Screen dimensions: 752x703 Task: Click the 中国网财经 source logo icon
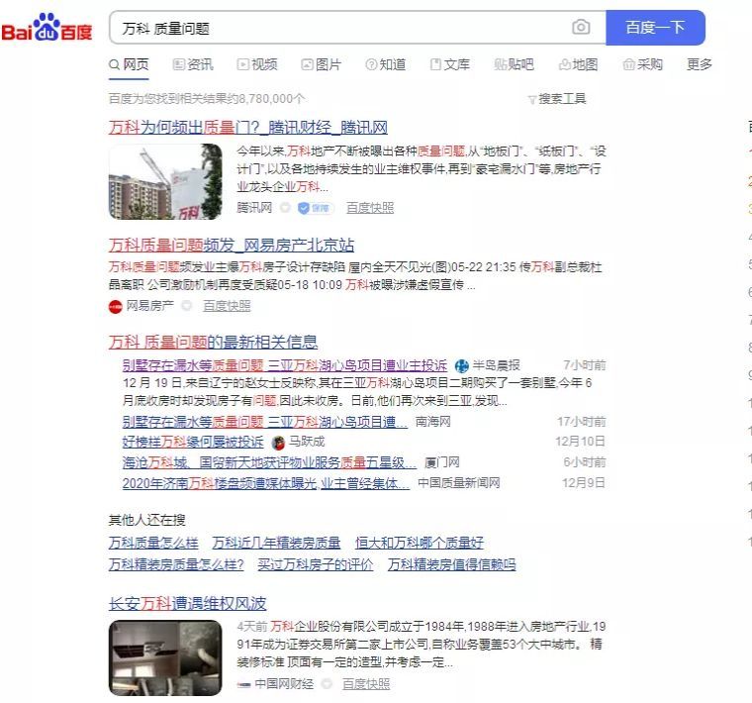243,685
